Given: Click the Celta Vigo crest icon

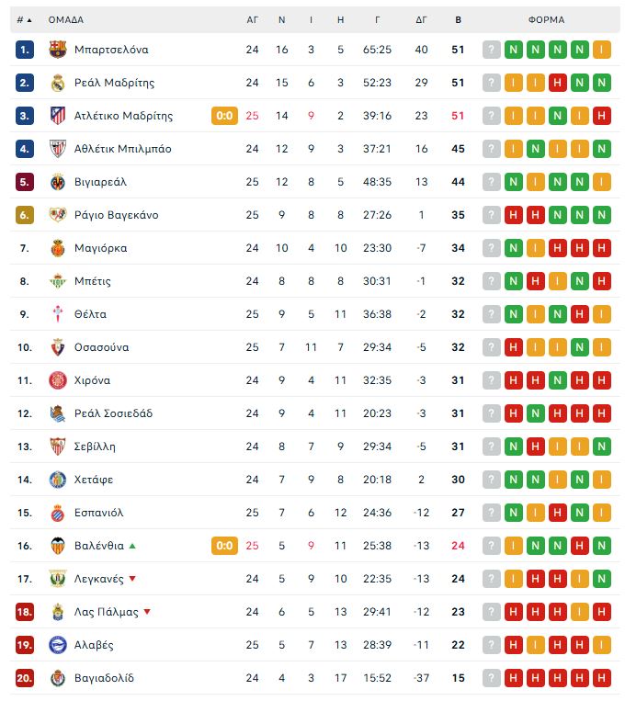Looking at the screenshot, I should [x=58, y=314].
